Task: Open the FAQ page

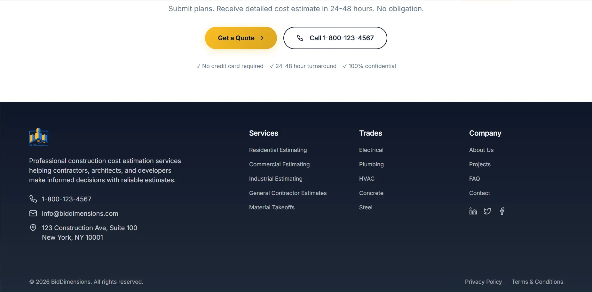Action: pos(474,179)
